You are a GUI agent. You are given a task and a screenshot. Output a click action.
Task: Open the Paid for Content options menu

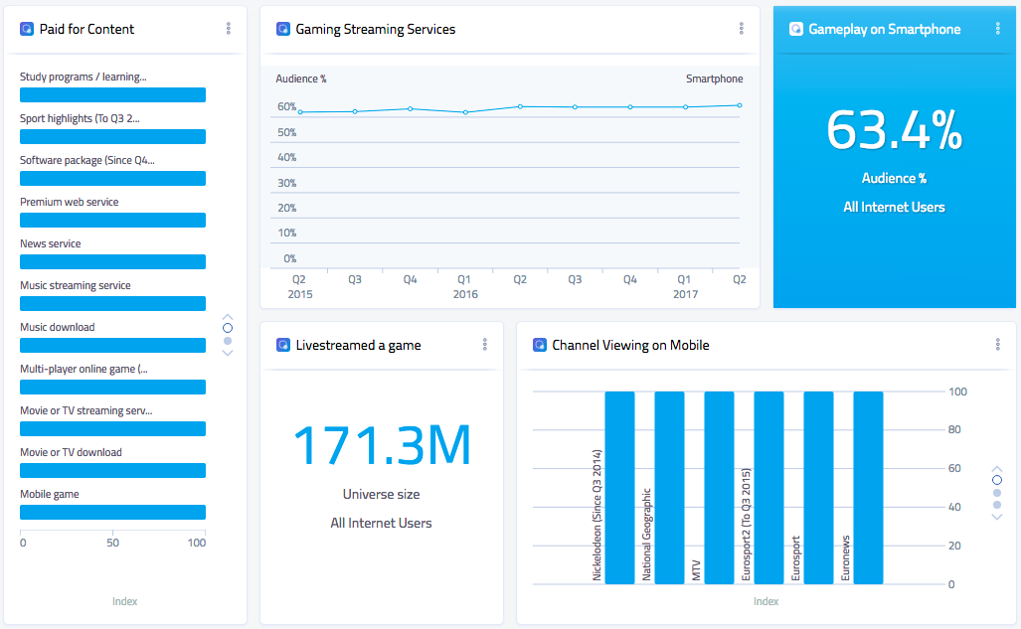coord(229,29)
